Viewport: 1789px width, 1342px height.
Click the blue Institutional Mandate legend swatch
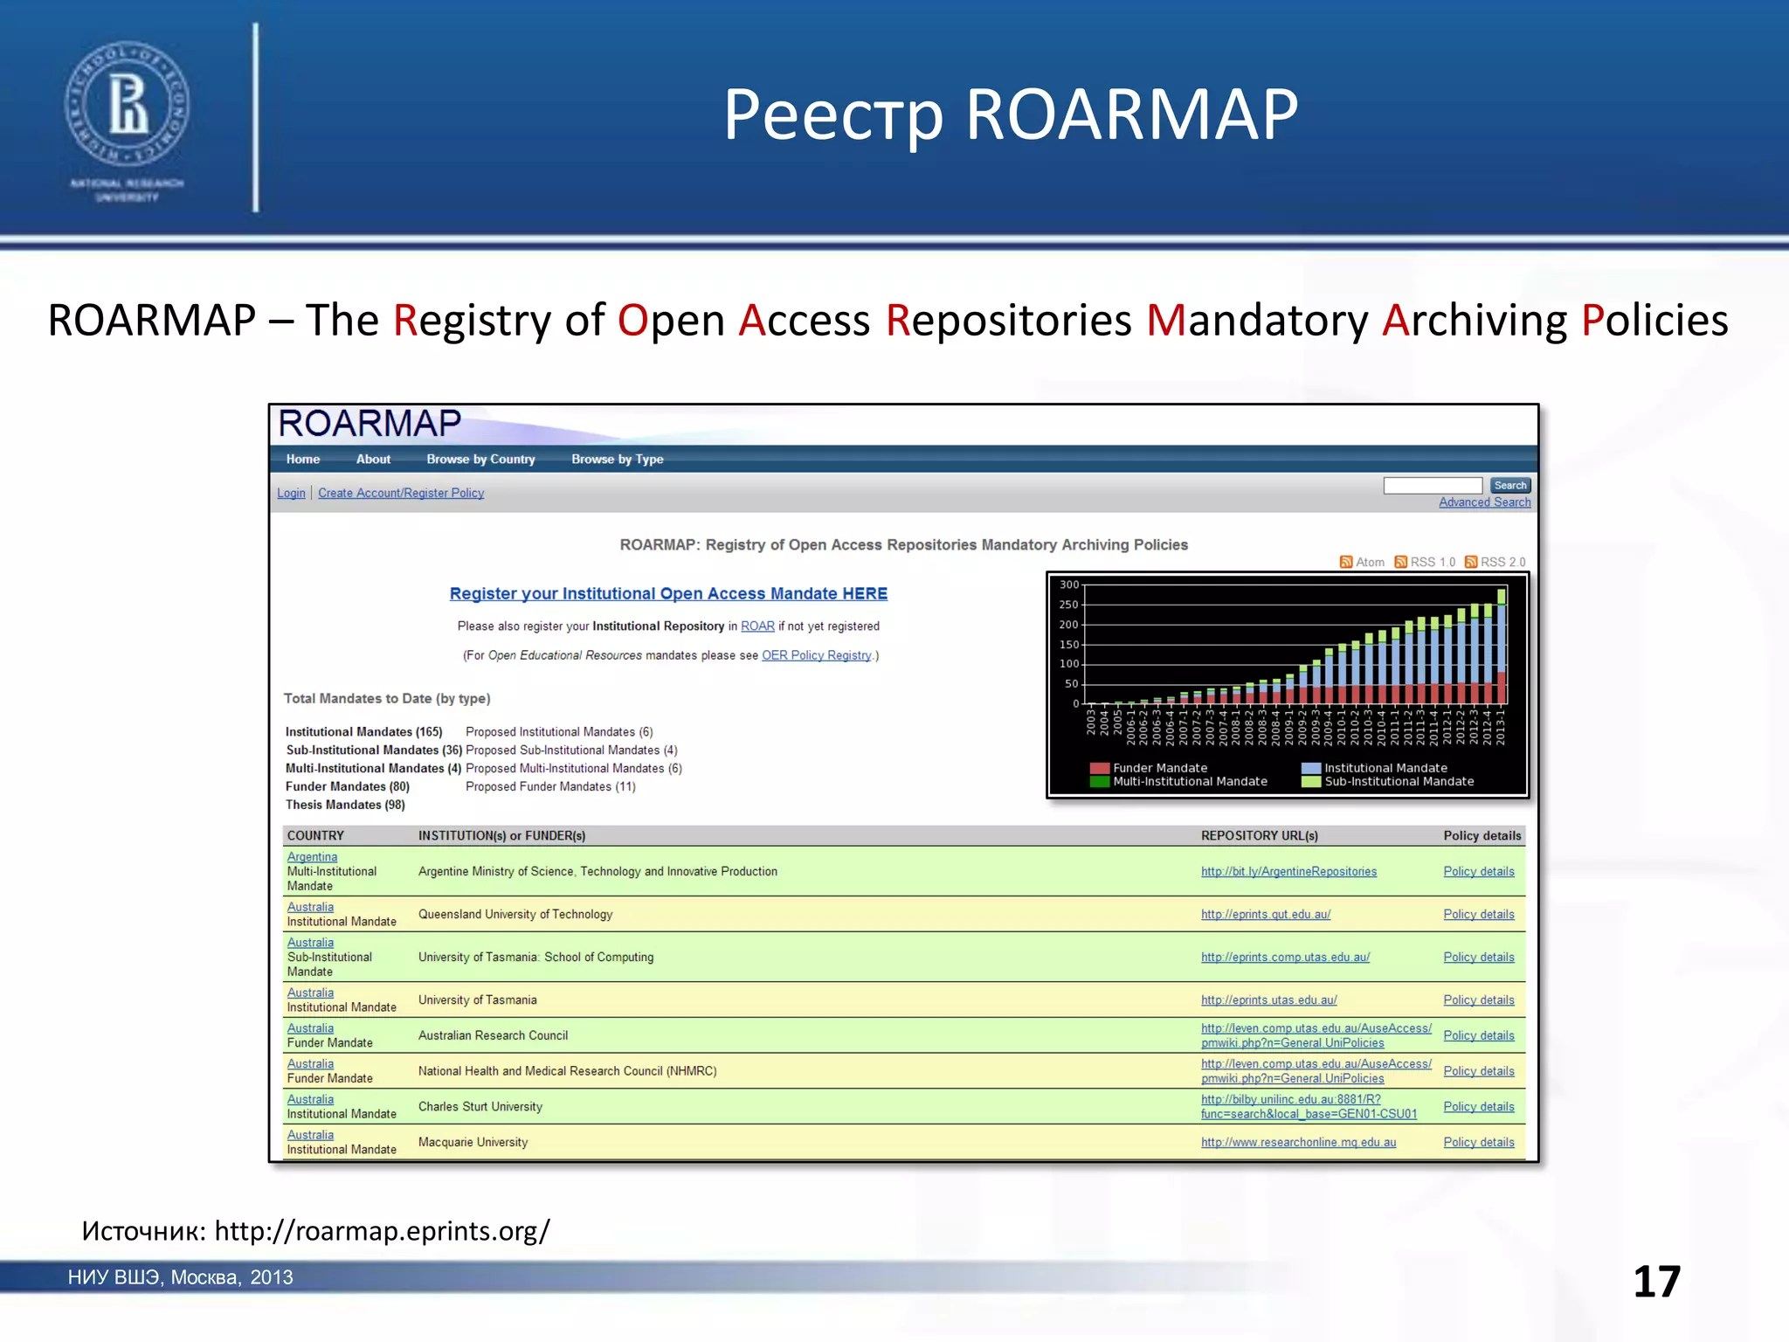1310,768
